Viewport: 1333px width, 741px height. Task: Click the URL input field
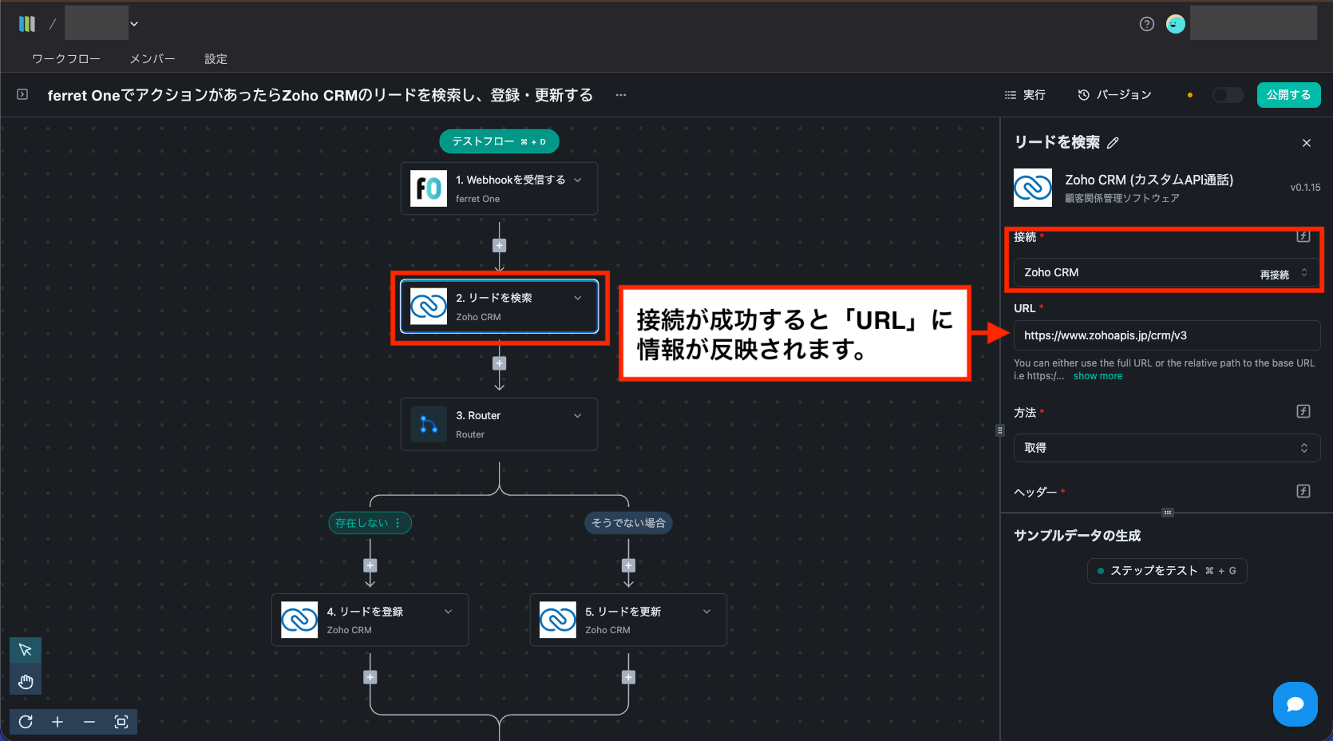coord(1166,335)
